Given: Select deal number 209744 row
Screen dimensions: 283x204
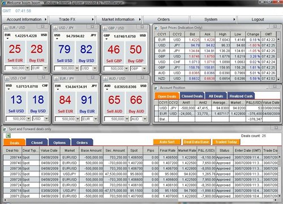Looking at the screenshot, I should (x=140, y=157).
